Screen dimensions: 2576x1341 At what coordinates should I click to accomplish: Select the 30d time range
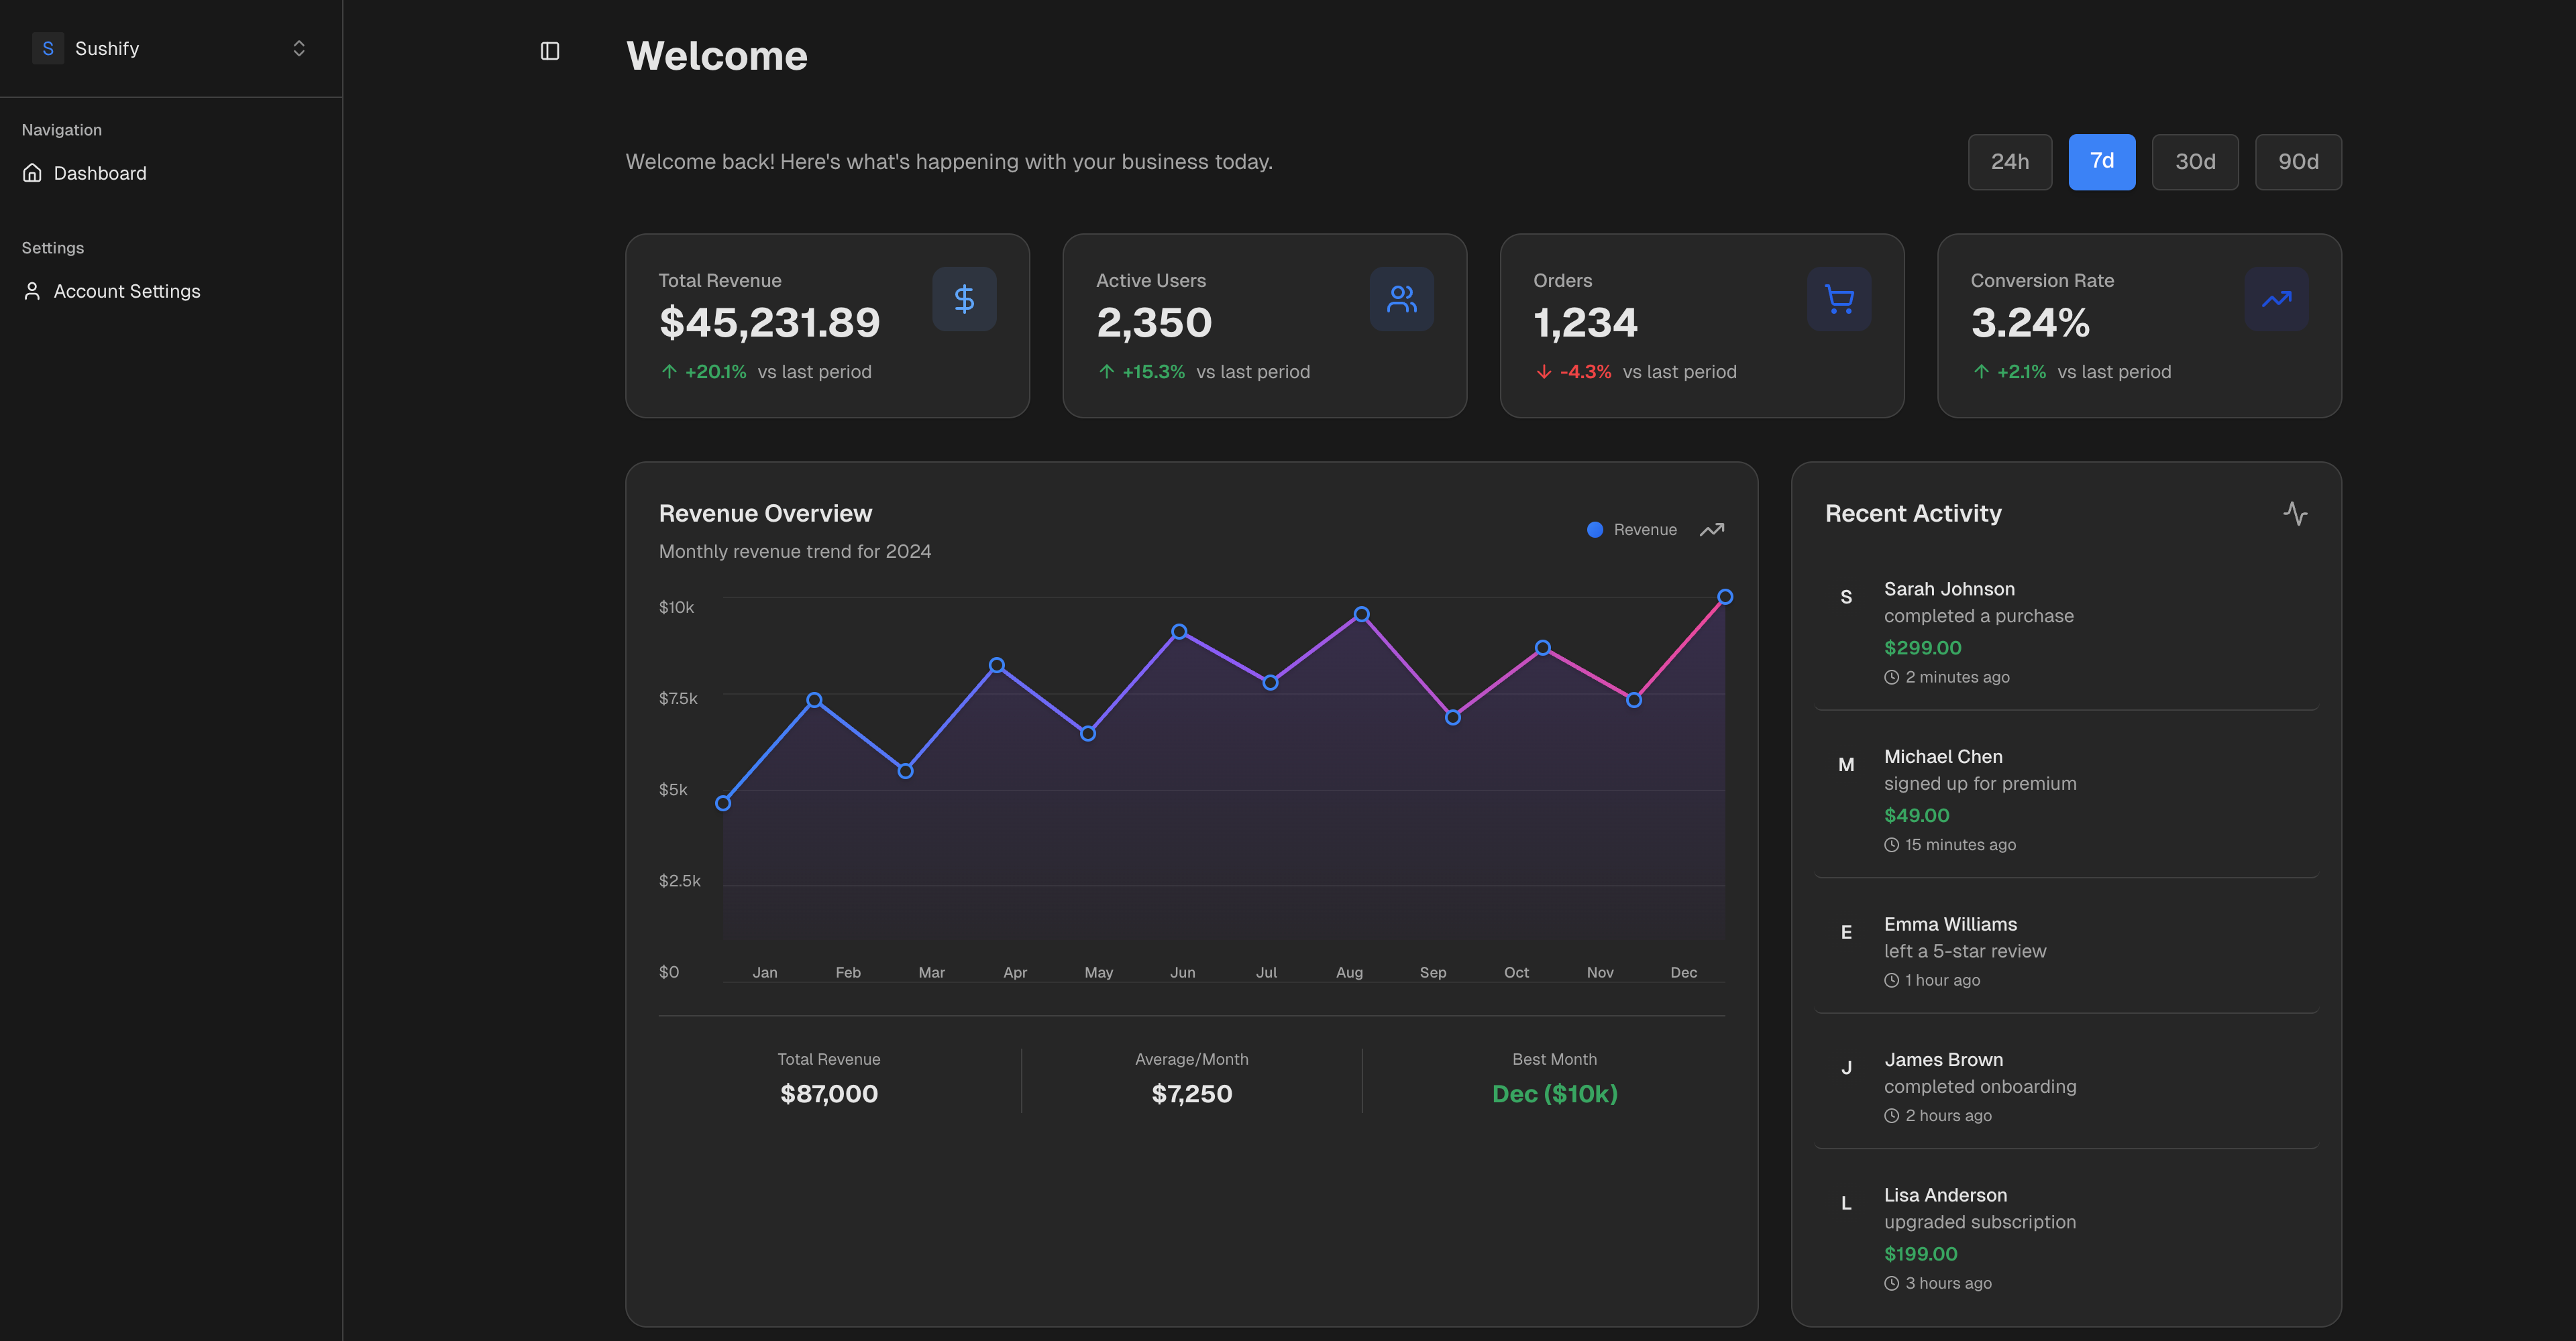pyautogui.click(x=2194, y=162)
